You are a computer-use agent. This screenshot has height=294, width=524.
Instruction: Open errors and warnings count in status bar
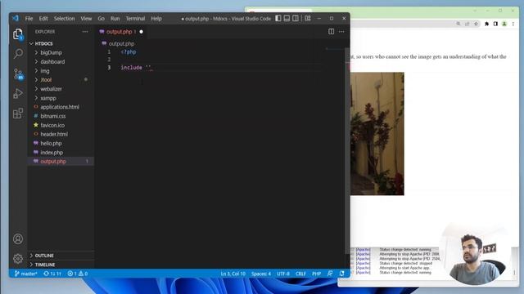click(x=78, y=274)
